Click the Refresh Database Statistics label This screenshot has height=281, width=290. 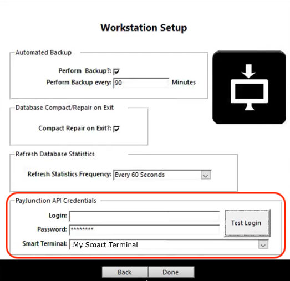55,154
